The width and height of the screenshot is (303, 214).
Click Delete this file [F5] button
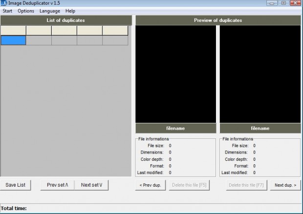tap(189, 185)
